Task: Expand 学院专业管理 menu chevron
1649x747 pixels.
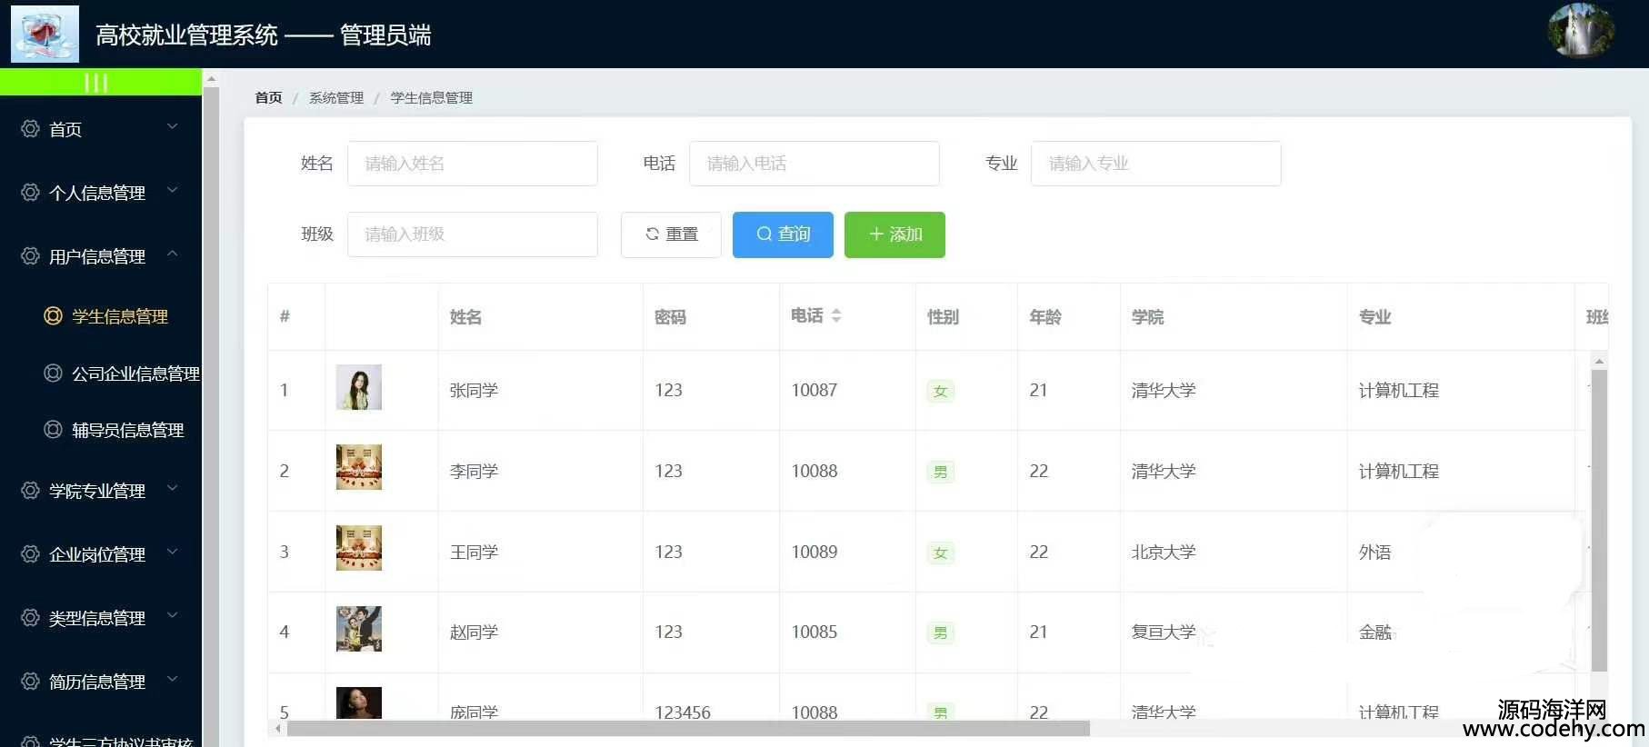Action: (x=172, y=489)
